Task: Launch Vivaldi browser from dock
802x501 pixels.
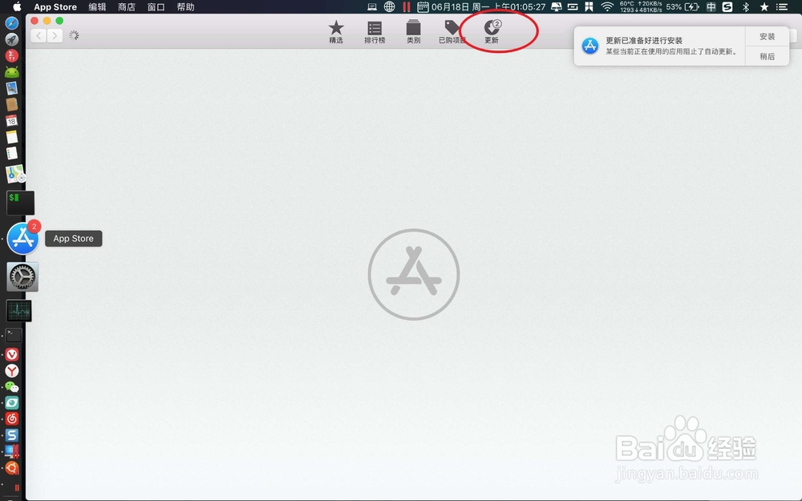Action: coord(12,354)
